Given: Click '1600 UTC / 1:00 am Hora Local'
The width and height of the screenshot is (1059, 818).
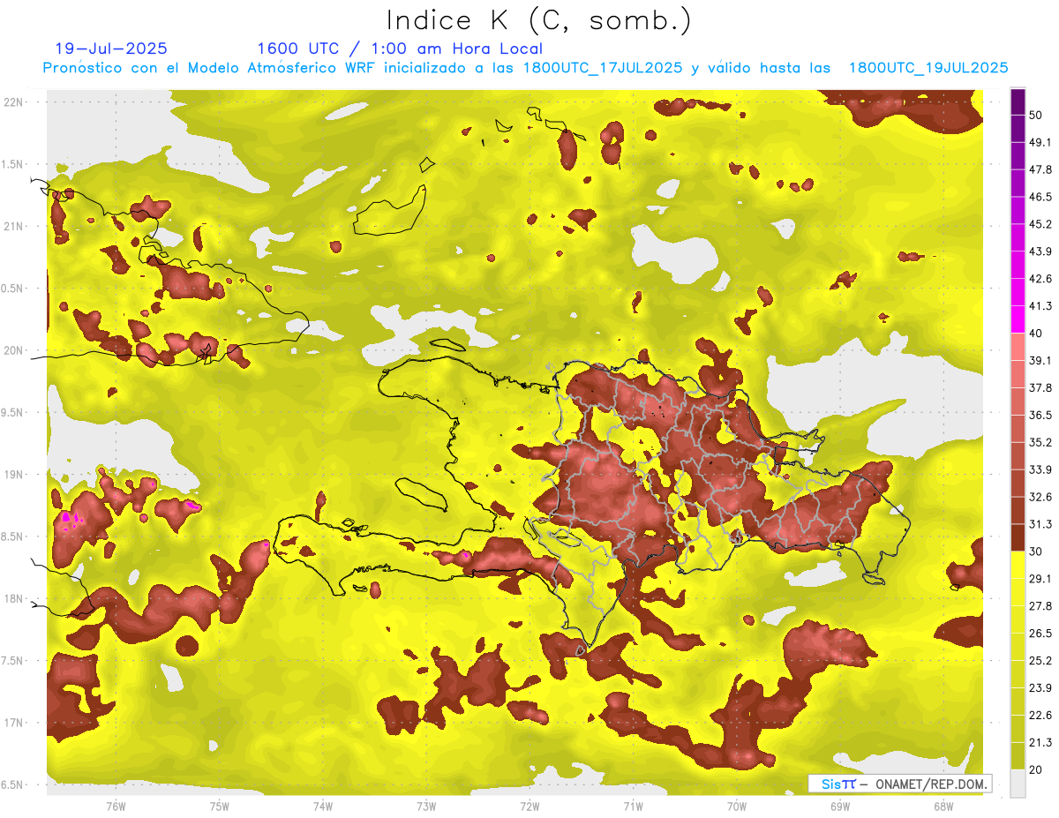Looking at the screenshot, I should point(400,49).
